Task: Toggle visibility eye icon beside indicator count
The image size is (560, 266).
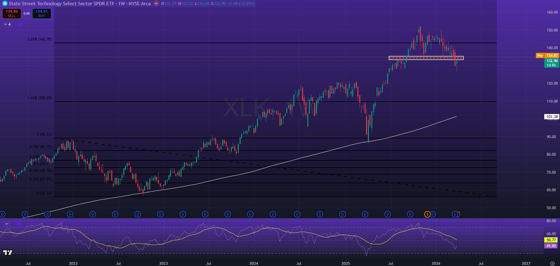Action: coord(20,24)
